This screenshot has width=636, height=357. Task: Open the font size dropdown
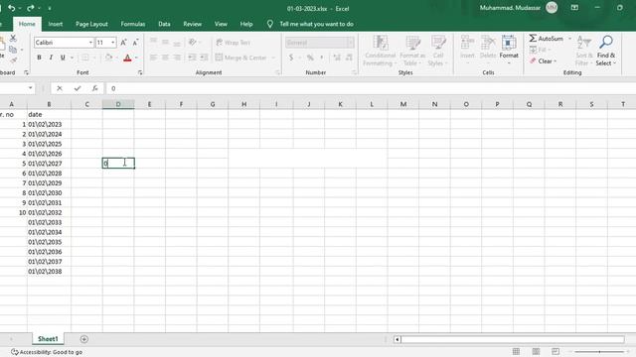coord(112,43)
